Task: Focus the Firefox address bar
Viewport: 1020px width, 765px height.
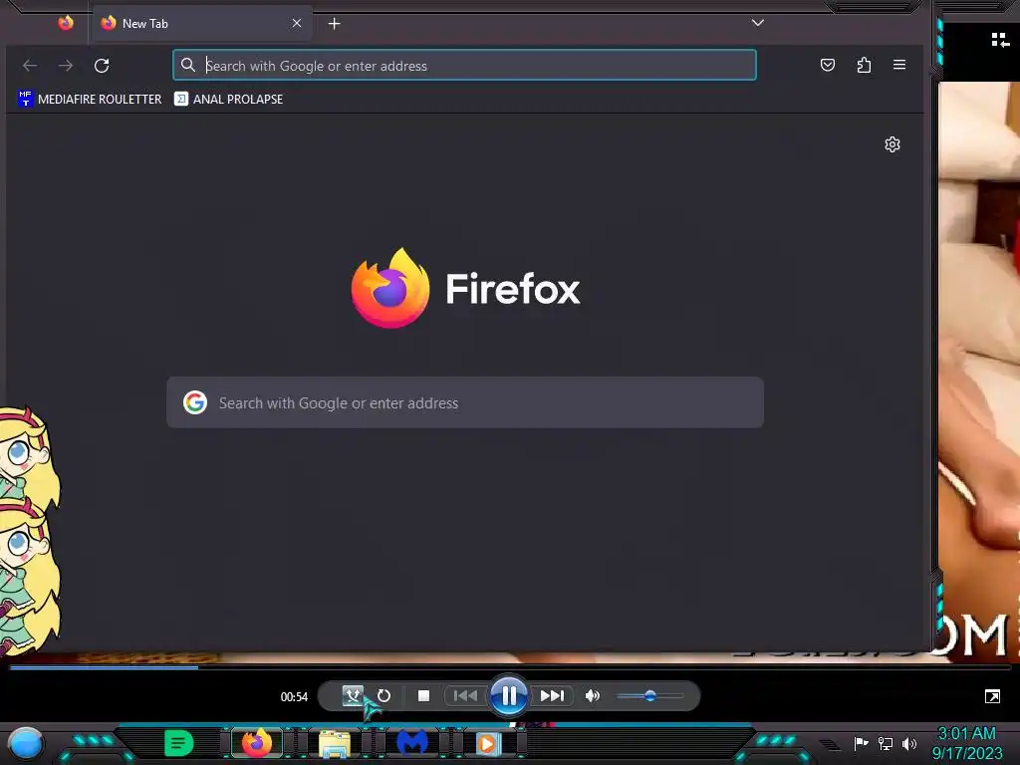Action: tap(464, 65)
